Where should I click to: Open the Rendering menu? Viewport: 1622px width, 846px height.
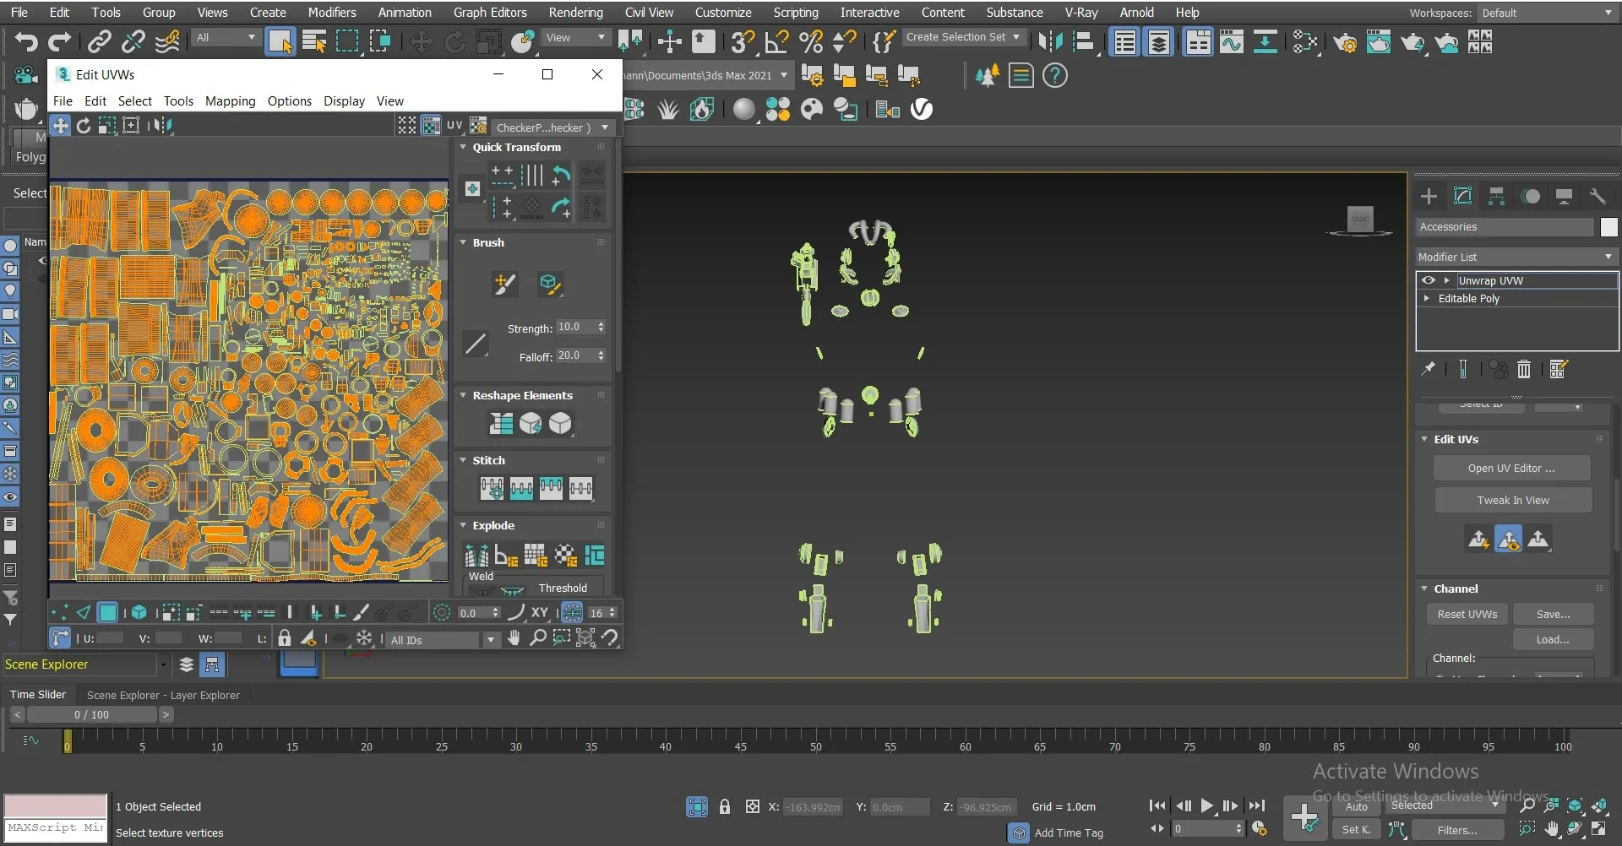pos(575,13)
